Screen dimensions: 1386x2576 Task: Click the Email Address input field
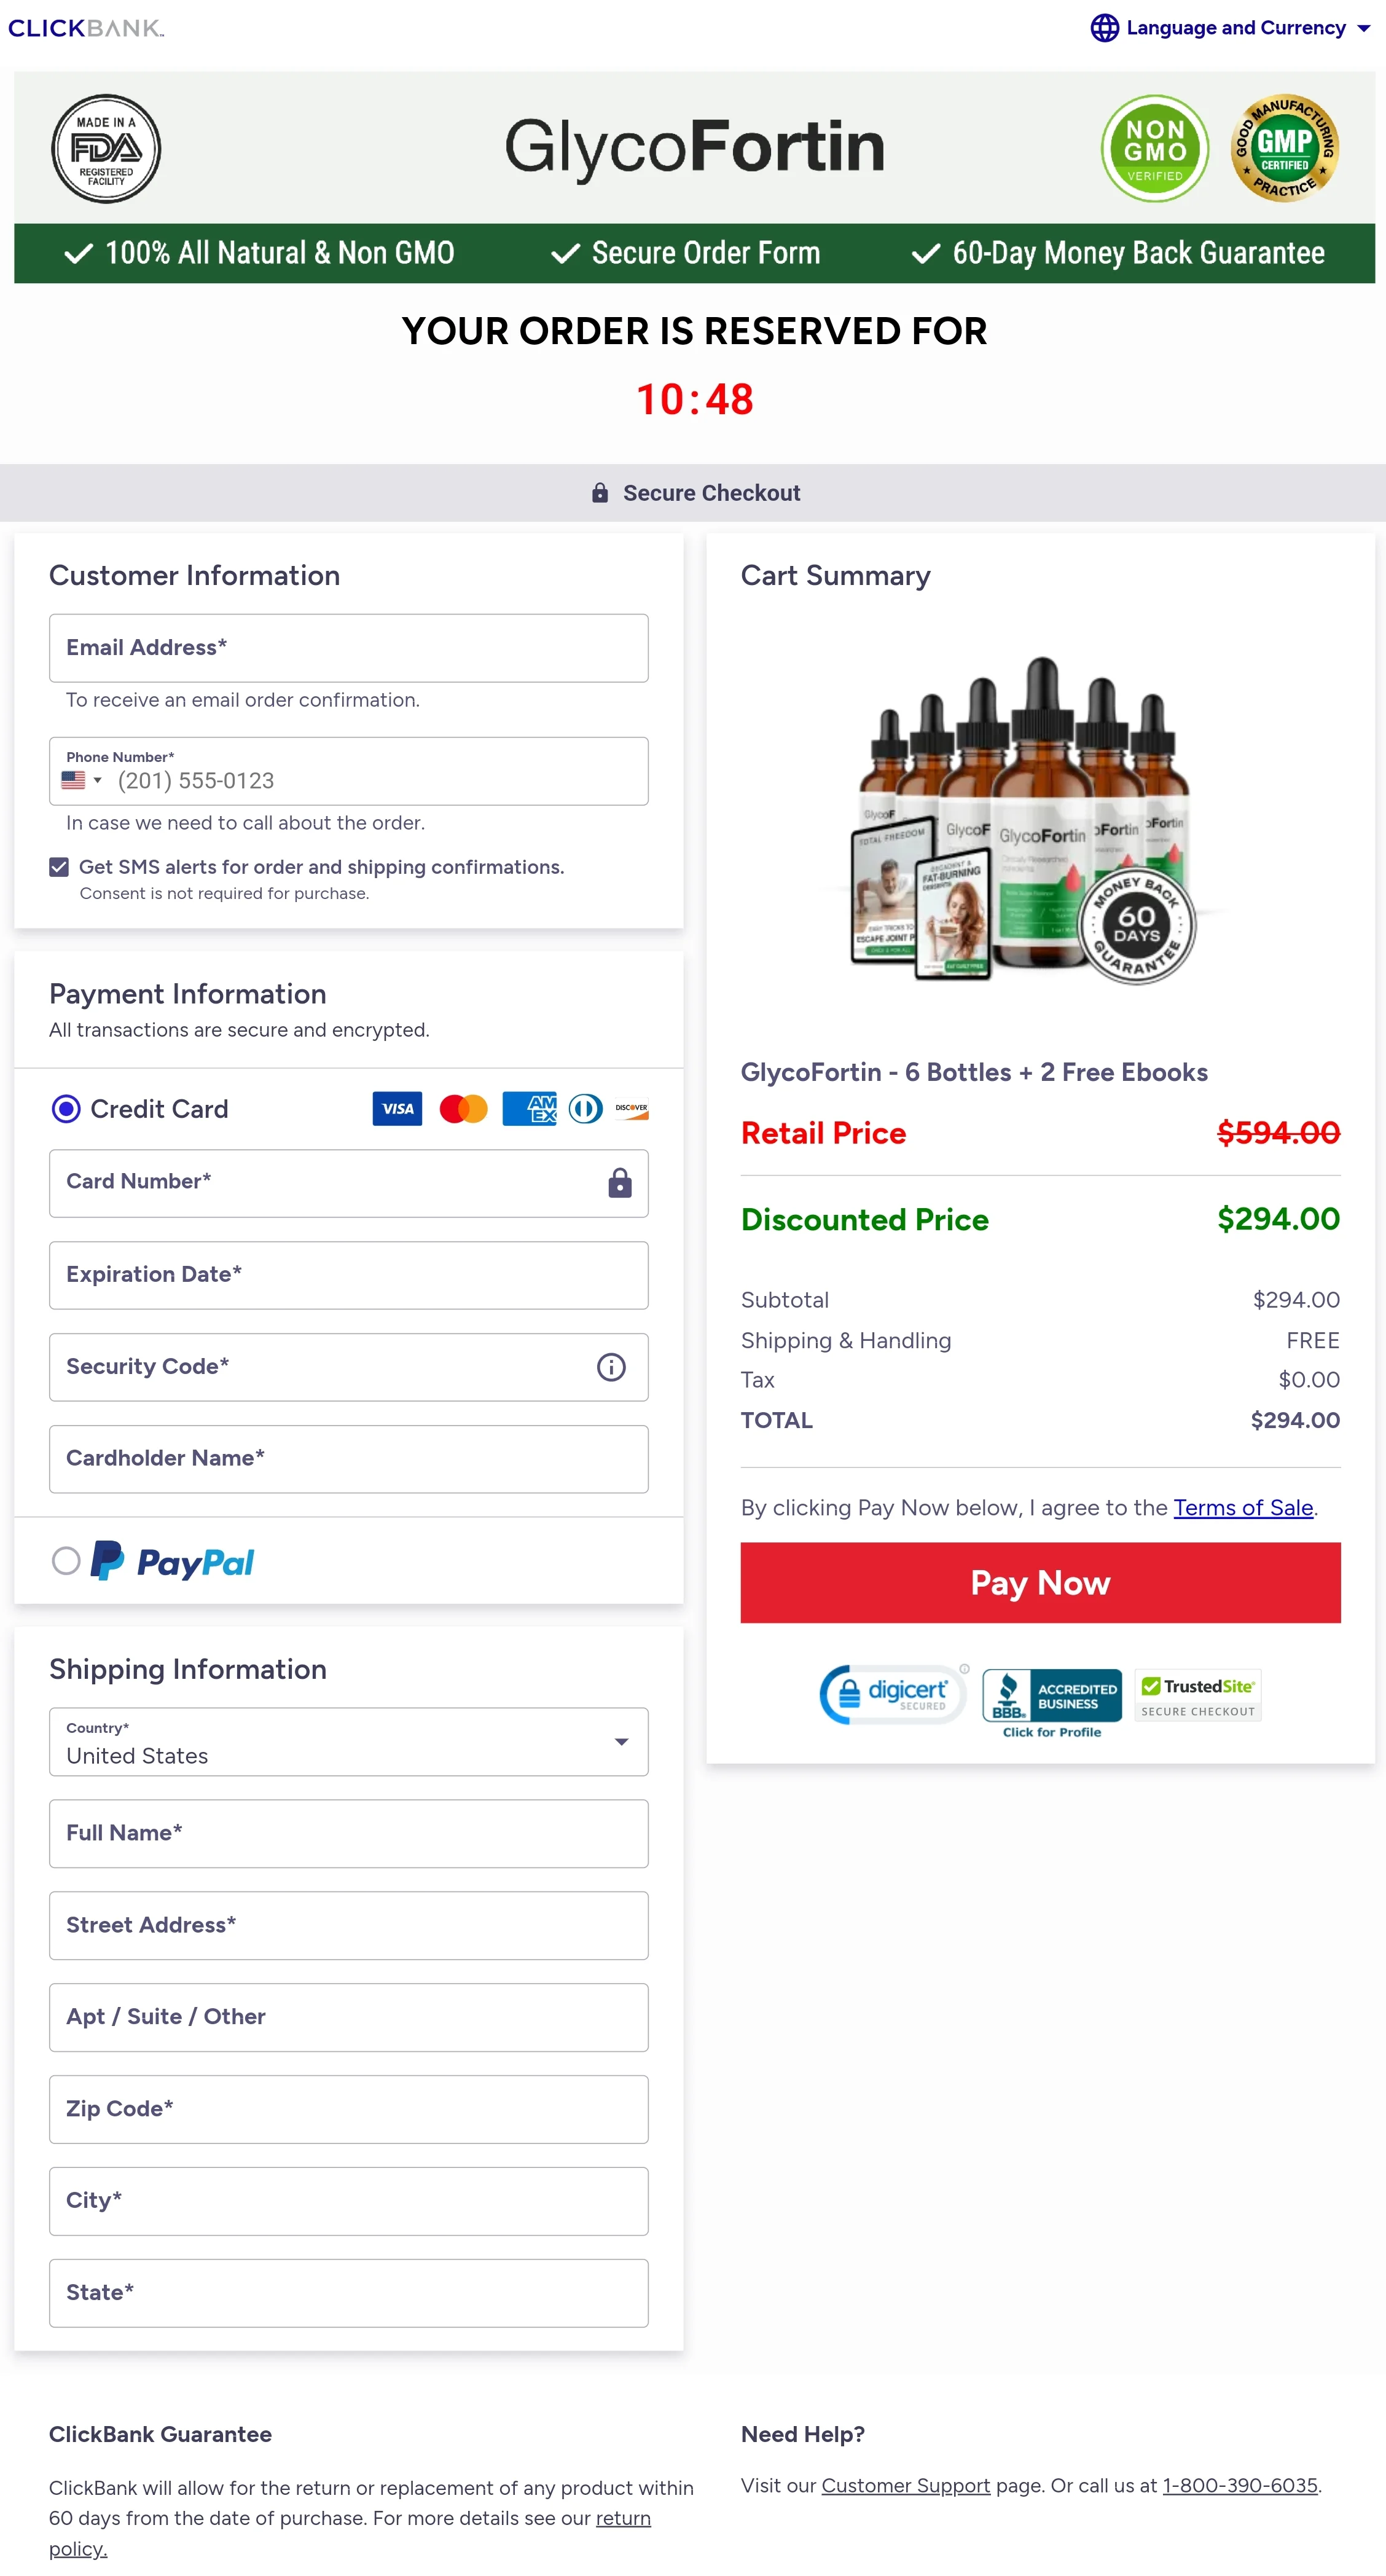click(x=348, y=647)
